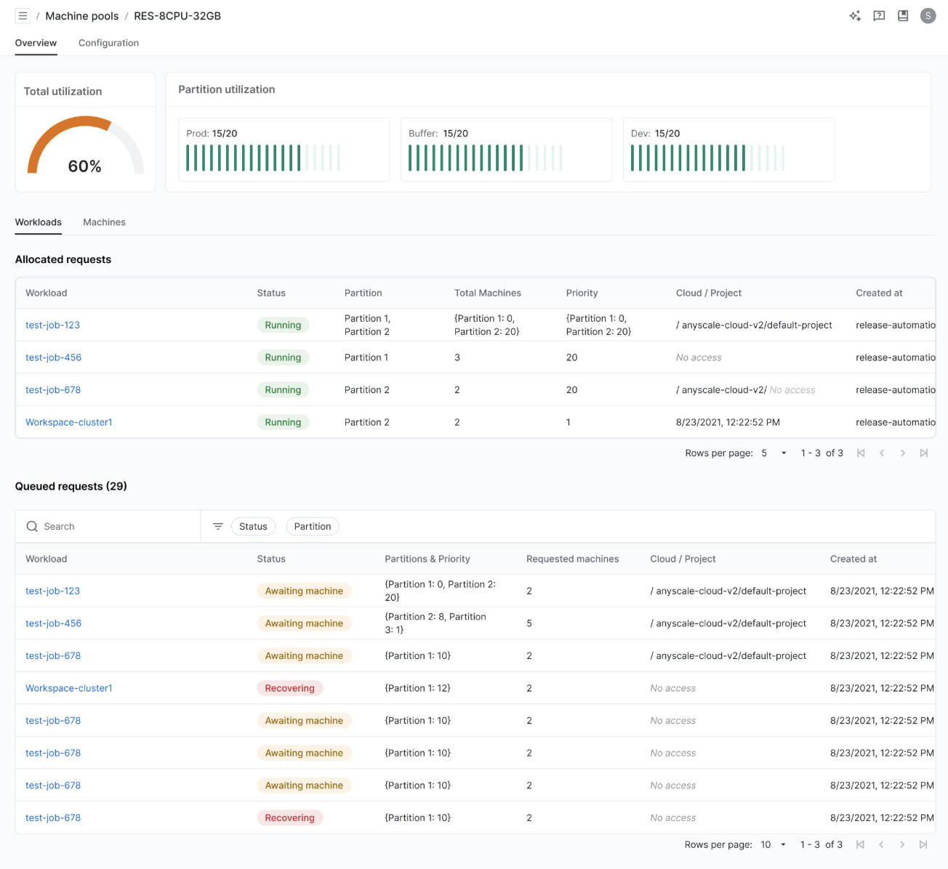Open test-job-456 in Allocated requests

(53, 357)
